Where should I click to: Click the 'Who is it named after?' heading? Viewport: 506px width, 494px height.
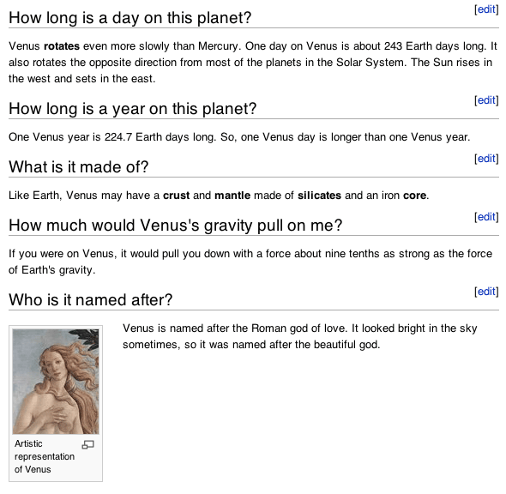click(91, 300)
